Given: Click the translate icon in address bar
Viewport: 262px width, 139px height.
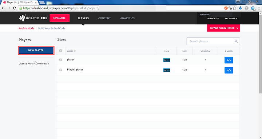Looking at the screenshot, I should coord(230,8).
